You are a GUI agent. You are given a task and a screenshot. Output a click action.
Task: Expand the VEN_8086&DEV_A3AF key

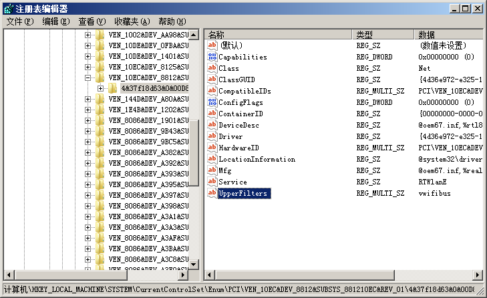tap(88, 238)
